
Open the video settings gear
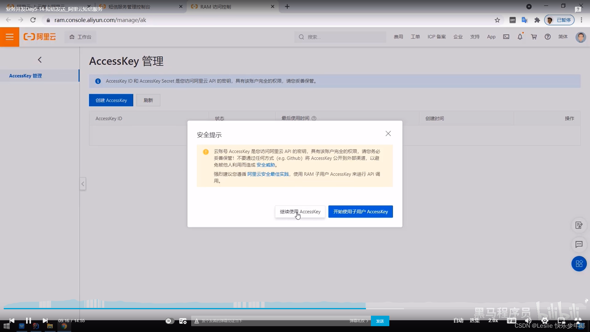pos(545,321)
